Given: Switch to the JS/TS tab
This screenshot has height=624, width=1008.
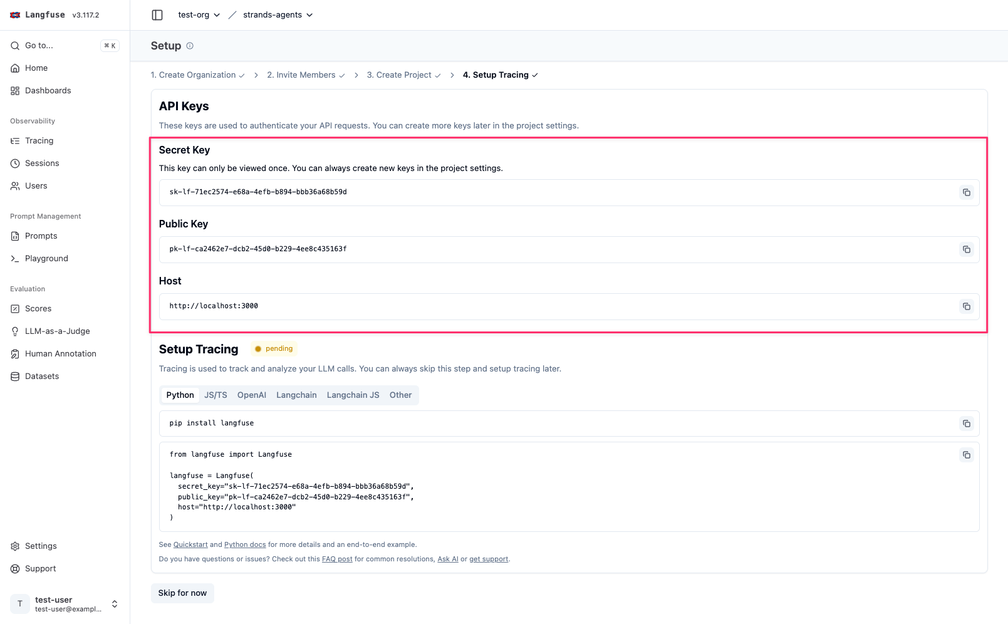Looking at the screenshot, I should [216, 395].
